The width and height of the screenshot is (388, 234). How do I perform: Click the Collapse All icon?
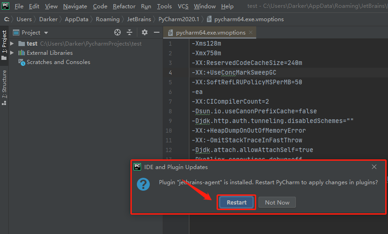click(129, 32)
